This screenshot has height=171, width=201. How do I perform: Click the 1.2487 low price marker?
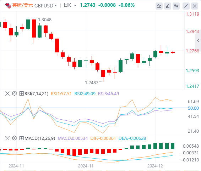(x=92, y=83)
